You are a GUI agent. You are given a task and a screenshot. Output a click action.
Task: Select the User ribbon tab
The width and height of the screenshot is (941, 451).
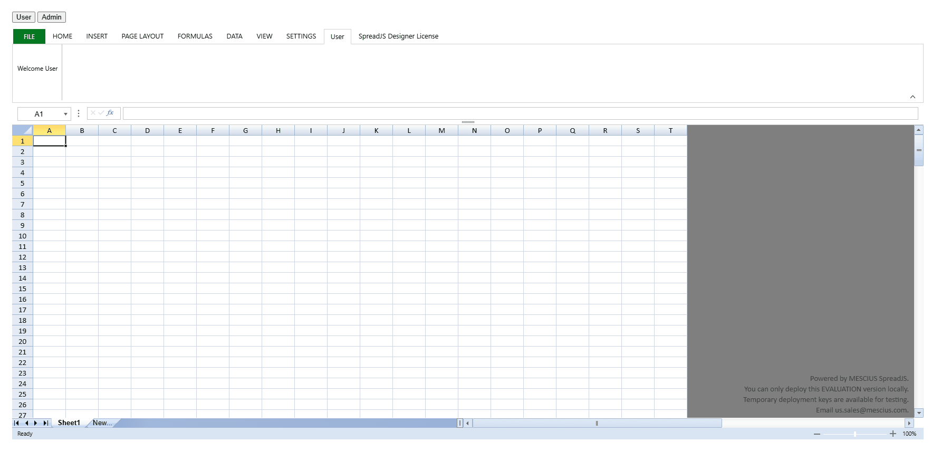coord(337,36)
